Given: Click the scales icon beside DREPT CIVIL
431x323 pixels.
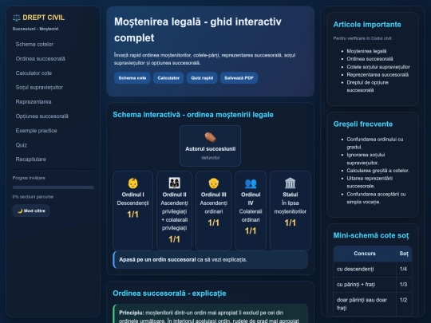Looking at the screenshot, I should pyautogui.click(x=17, y=18).
